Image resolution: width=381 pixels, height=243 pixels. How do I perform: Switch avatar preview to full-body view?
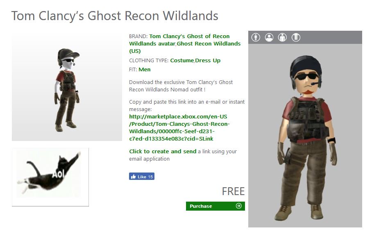click(256, 37)
